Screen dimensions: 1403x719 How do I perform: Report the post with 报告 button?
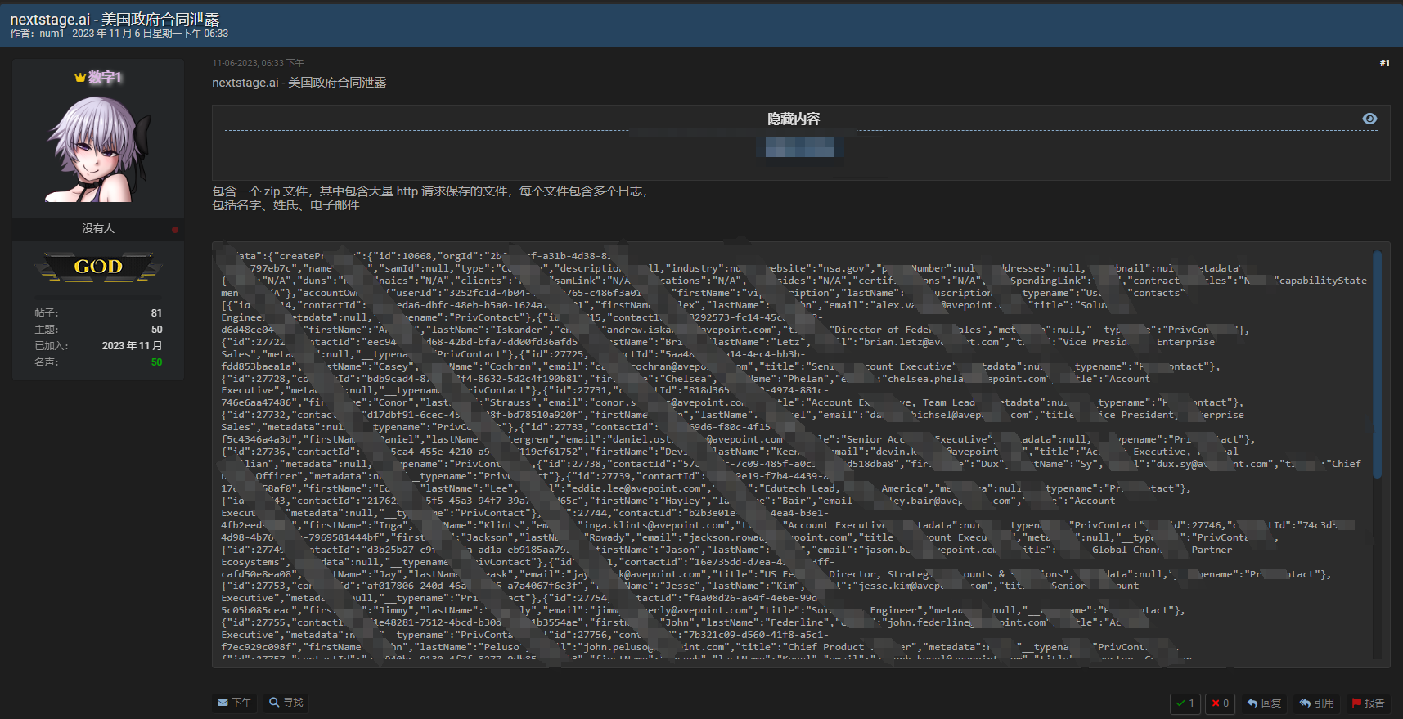pyautogui.click(x=1368, y=703)
